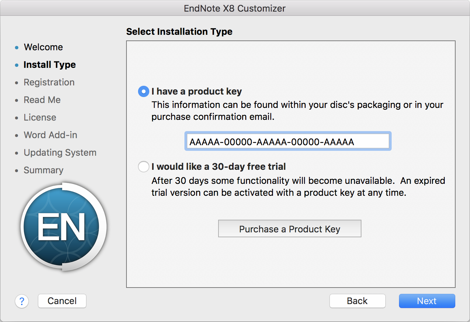Go Back to the previous step

357,301
